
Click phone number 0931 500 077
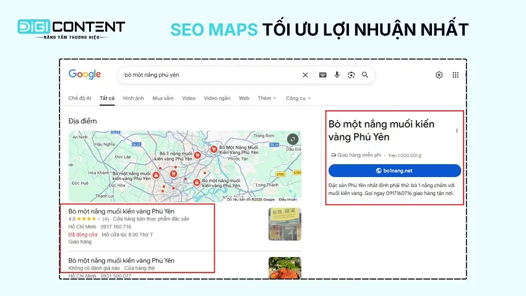pos(116,276)
